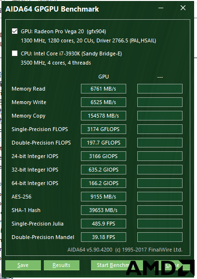The width and height of the screenshot is (197, 279).
Task: Click the Single-Precision FLOPS 3174 GFLOPS box
Action: coord(104,129)
